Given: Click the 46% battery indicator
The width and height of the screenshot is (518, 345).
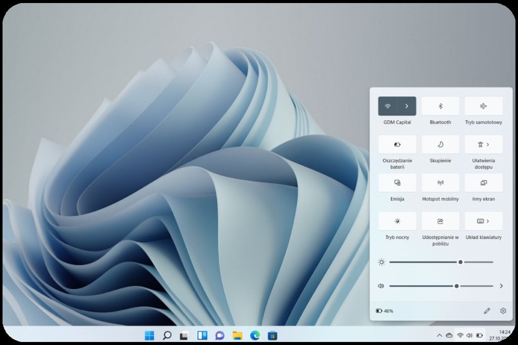Looking at the screenshot, I should [384, 311].
